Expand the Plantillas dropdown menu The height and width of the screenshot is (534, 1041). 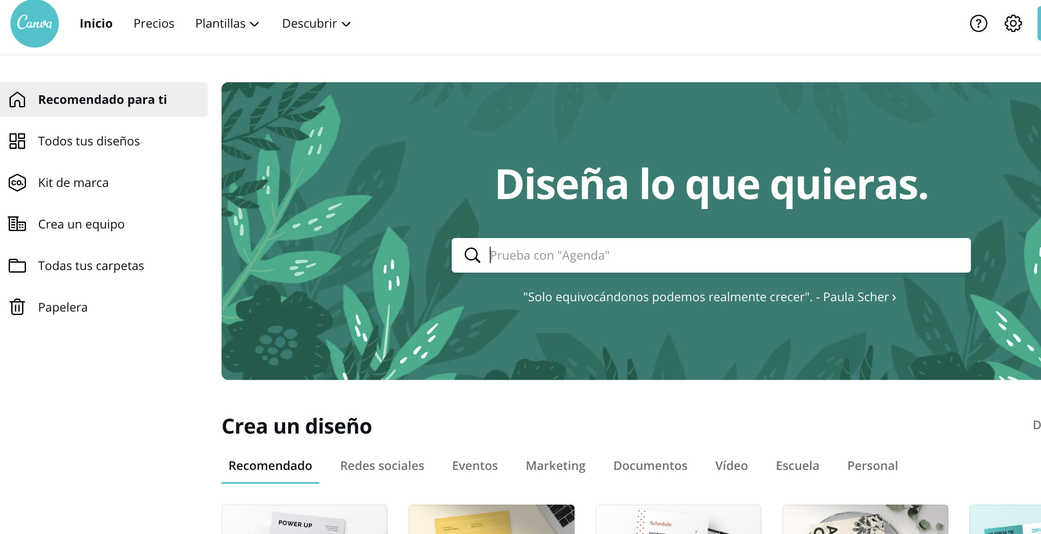227,23
